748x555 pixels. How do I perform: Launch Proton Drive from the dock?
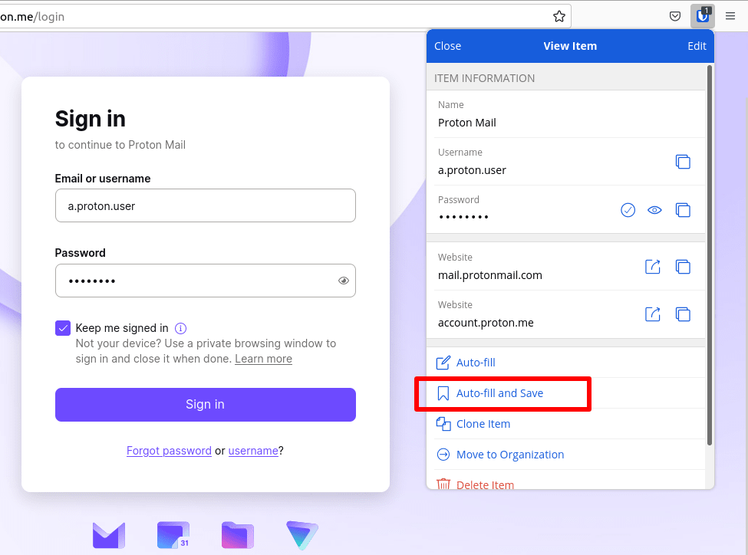[x=238, y=535]
